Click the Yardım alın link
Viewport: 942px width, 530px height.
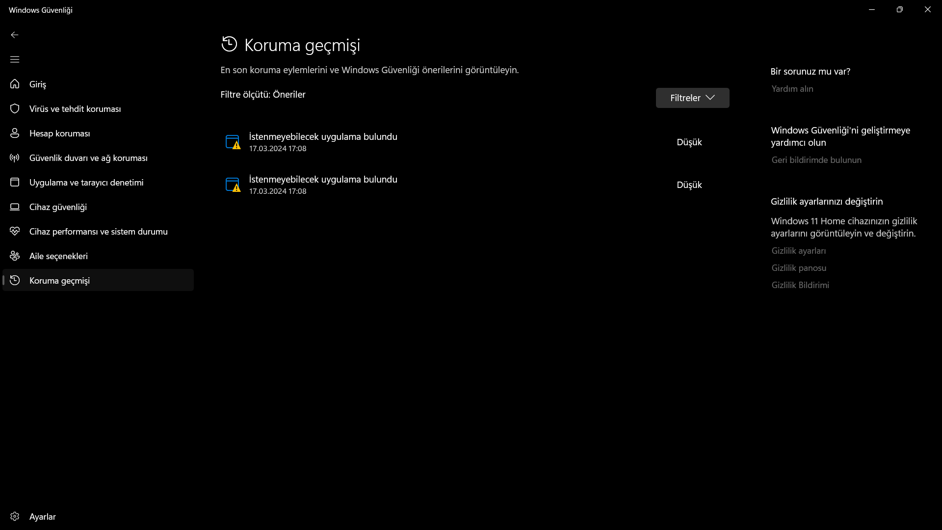click(x=792, y=89)
